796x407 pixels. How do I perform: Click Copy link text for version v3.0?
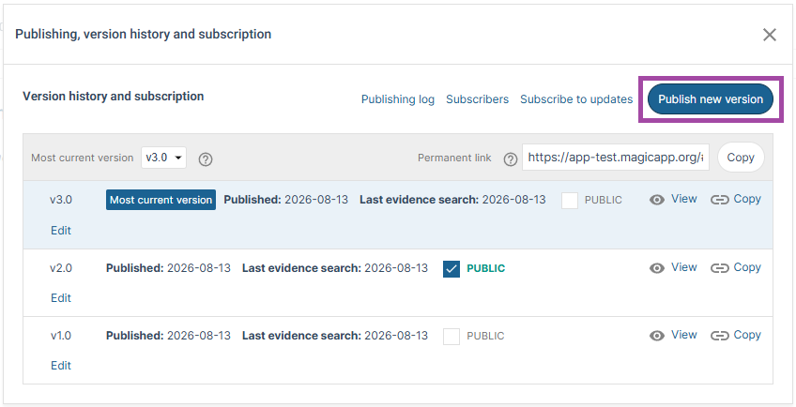tap(747, 199)
